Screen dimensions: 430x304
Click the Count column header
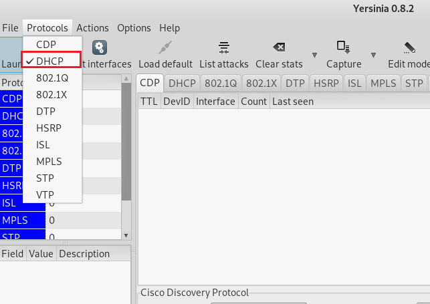(253, 102)
